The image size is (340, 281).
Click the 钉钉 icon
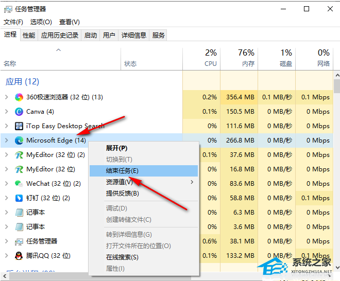coord(19,198)
